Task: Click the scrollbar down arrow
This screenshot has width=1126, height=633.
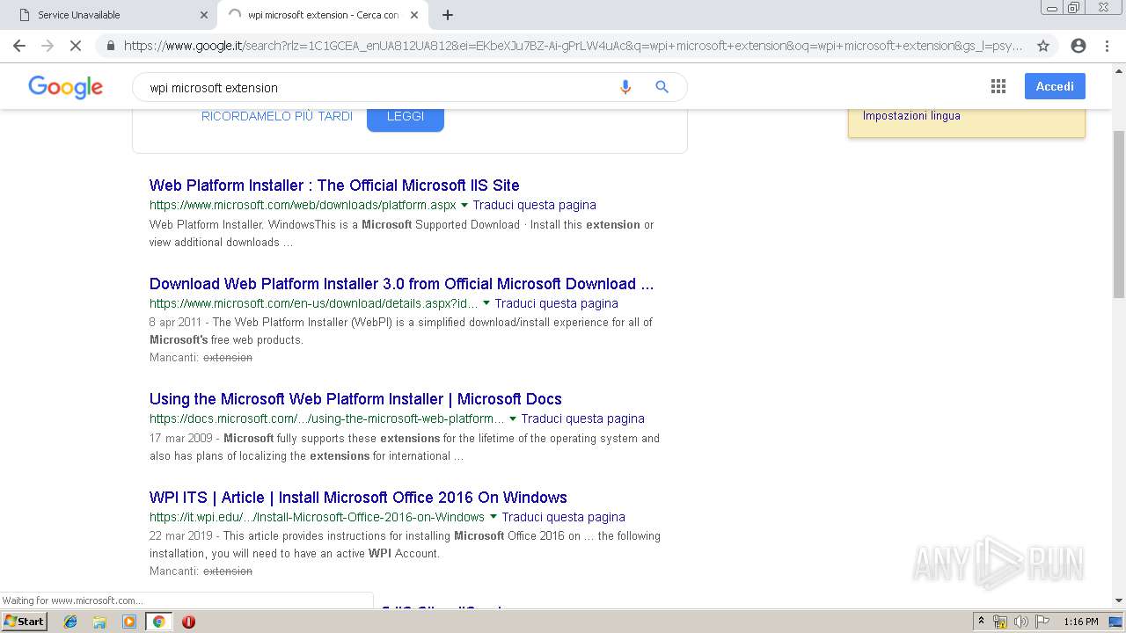Action: 1119,600
